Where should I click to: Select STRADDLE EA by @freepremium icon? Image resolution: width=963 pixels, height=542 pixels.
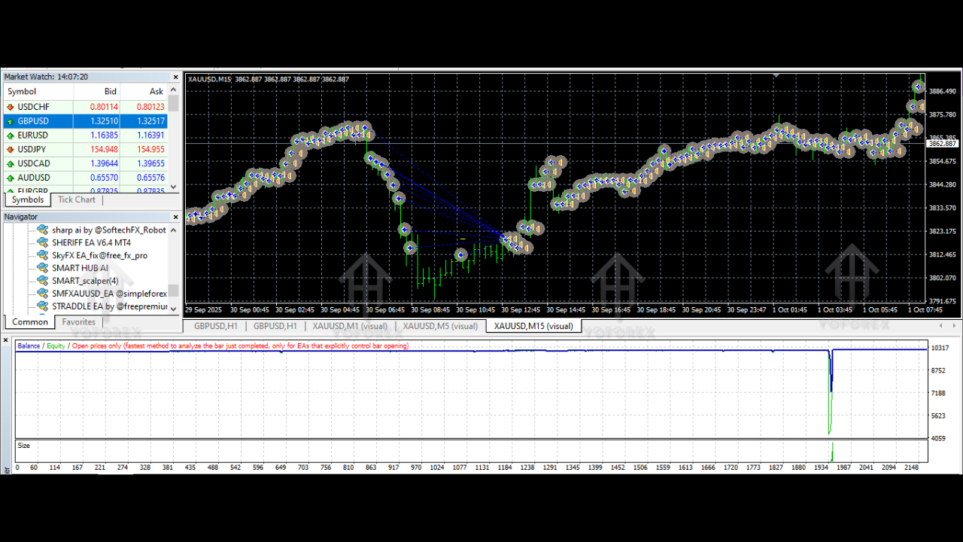click(42, 306)
